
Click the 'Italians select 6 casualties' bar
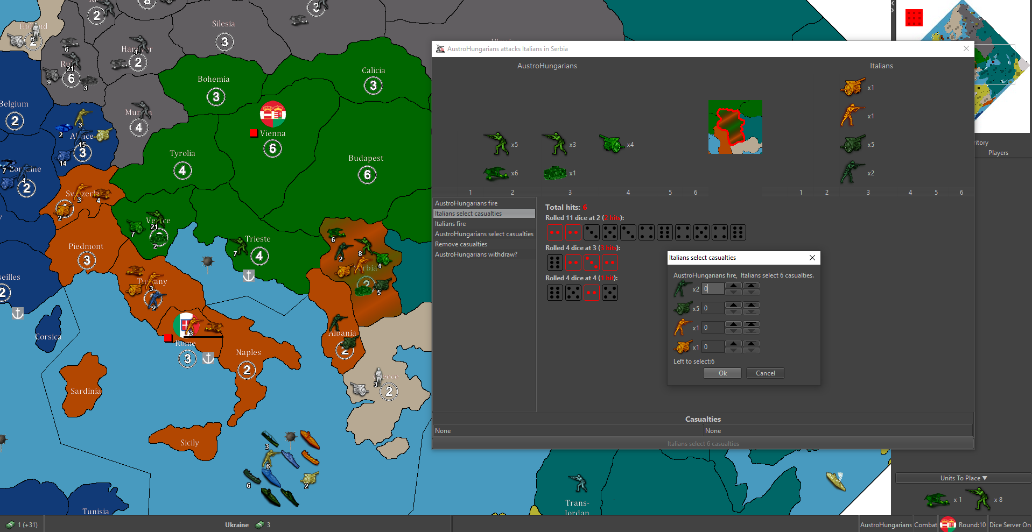tap(703, 444)
